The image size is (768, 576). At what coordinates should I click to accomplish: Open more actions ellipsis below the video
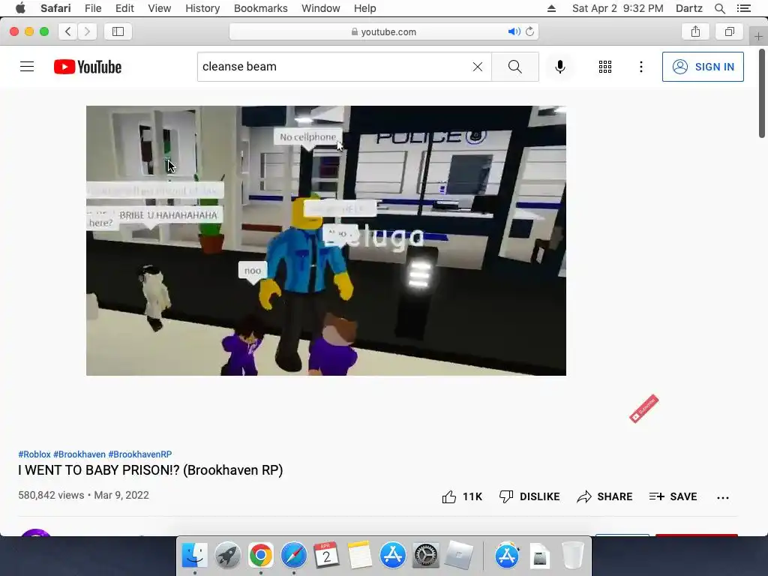coord(722,498)
